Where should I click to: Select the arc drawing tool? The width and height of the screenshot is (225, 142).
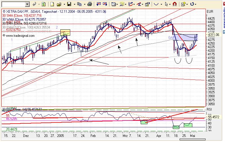point(156,4)
